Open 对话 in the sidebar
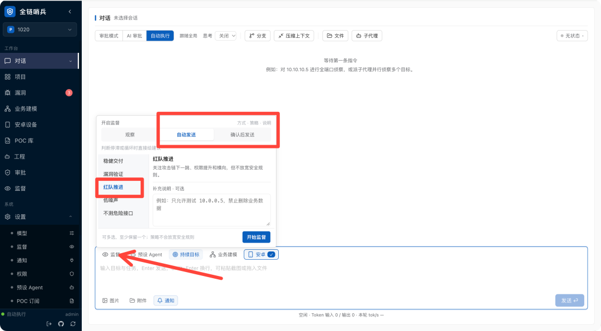This screenshot has width=601, height=331. click(x=39, y=61)
